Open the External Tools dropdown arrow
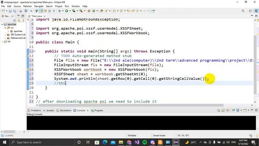Viewport: 259px width, 146px height. 85,11
